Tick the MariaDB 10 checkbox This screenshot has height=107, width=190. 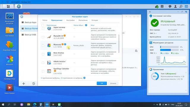(43, 37)
